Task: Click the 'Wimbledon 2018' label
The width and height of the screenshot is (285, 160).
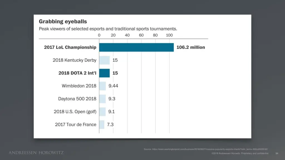Action: (x=79, y=86)
